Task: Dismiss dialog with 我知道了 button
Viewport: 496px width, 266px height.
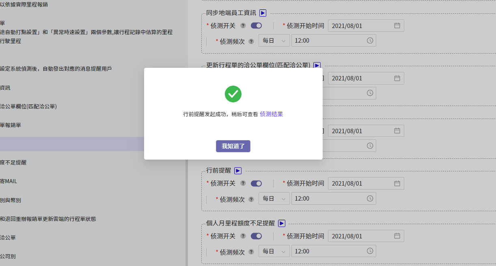Action: tap(233, 146)
